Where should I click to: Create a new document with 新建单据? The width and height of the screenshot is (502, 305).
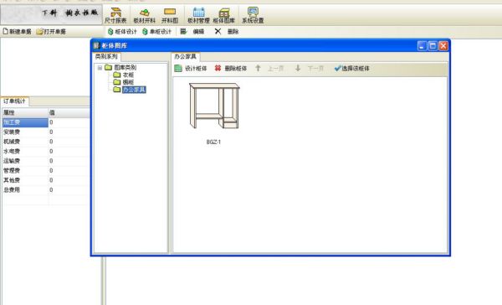click(x=17, y=32)
